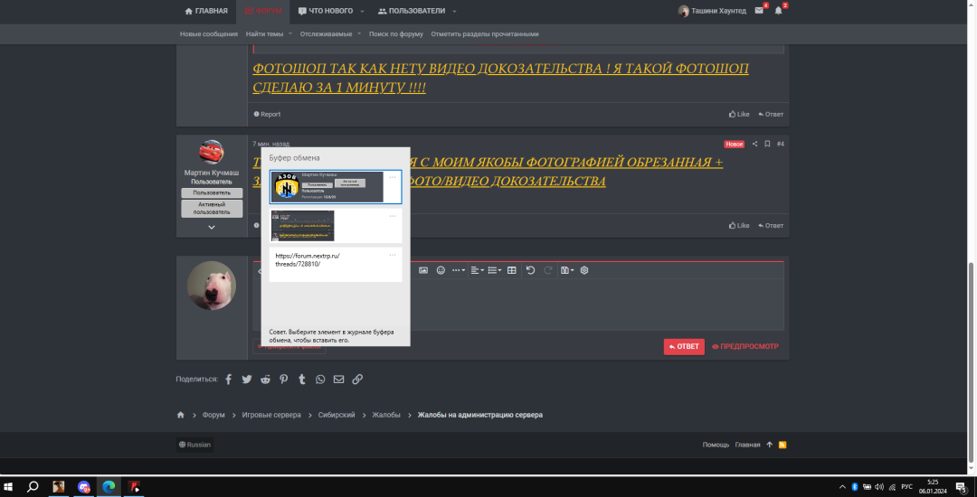
Task: Expand the text alignment dropdown
Action: pos(477,270)
